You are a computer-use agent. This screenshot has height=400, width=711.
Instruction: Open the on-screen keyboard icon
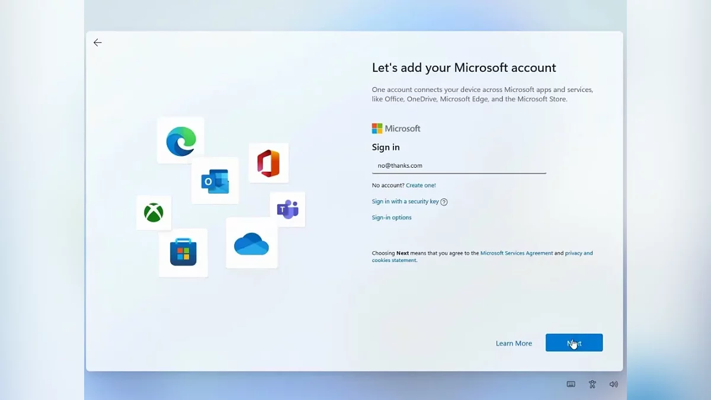[571, 384]
